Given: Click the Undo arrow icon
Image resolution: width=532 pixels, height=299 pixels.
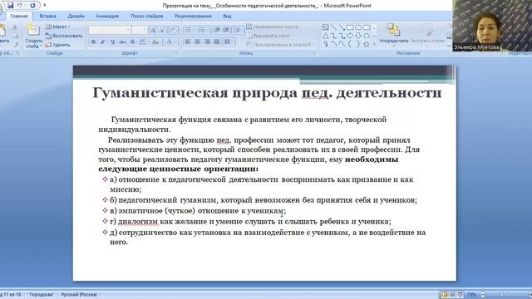Looking at the screenshot, I should [20, 6].
